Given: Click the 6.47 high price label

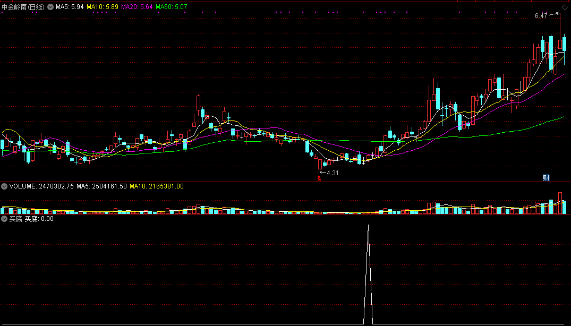Looking at the screenshot, I should [x=541, y=15].
